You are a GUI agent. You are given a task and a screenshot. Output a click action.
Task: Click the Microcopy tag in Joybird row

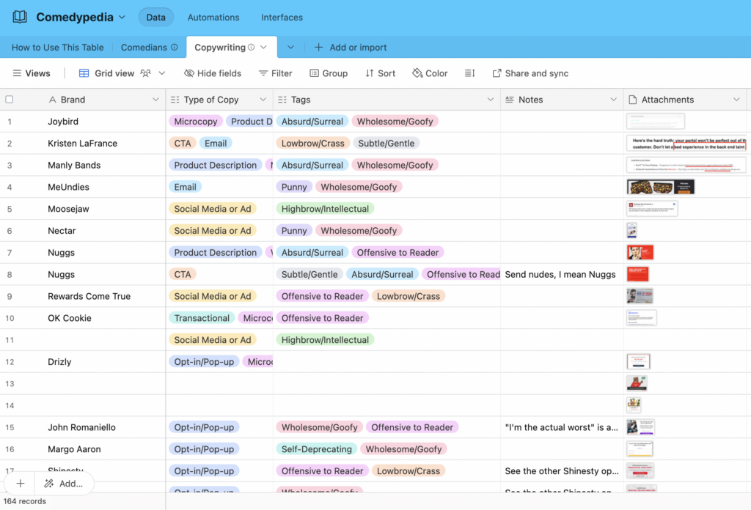pyautogui.click(x=195, y=122)
